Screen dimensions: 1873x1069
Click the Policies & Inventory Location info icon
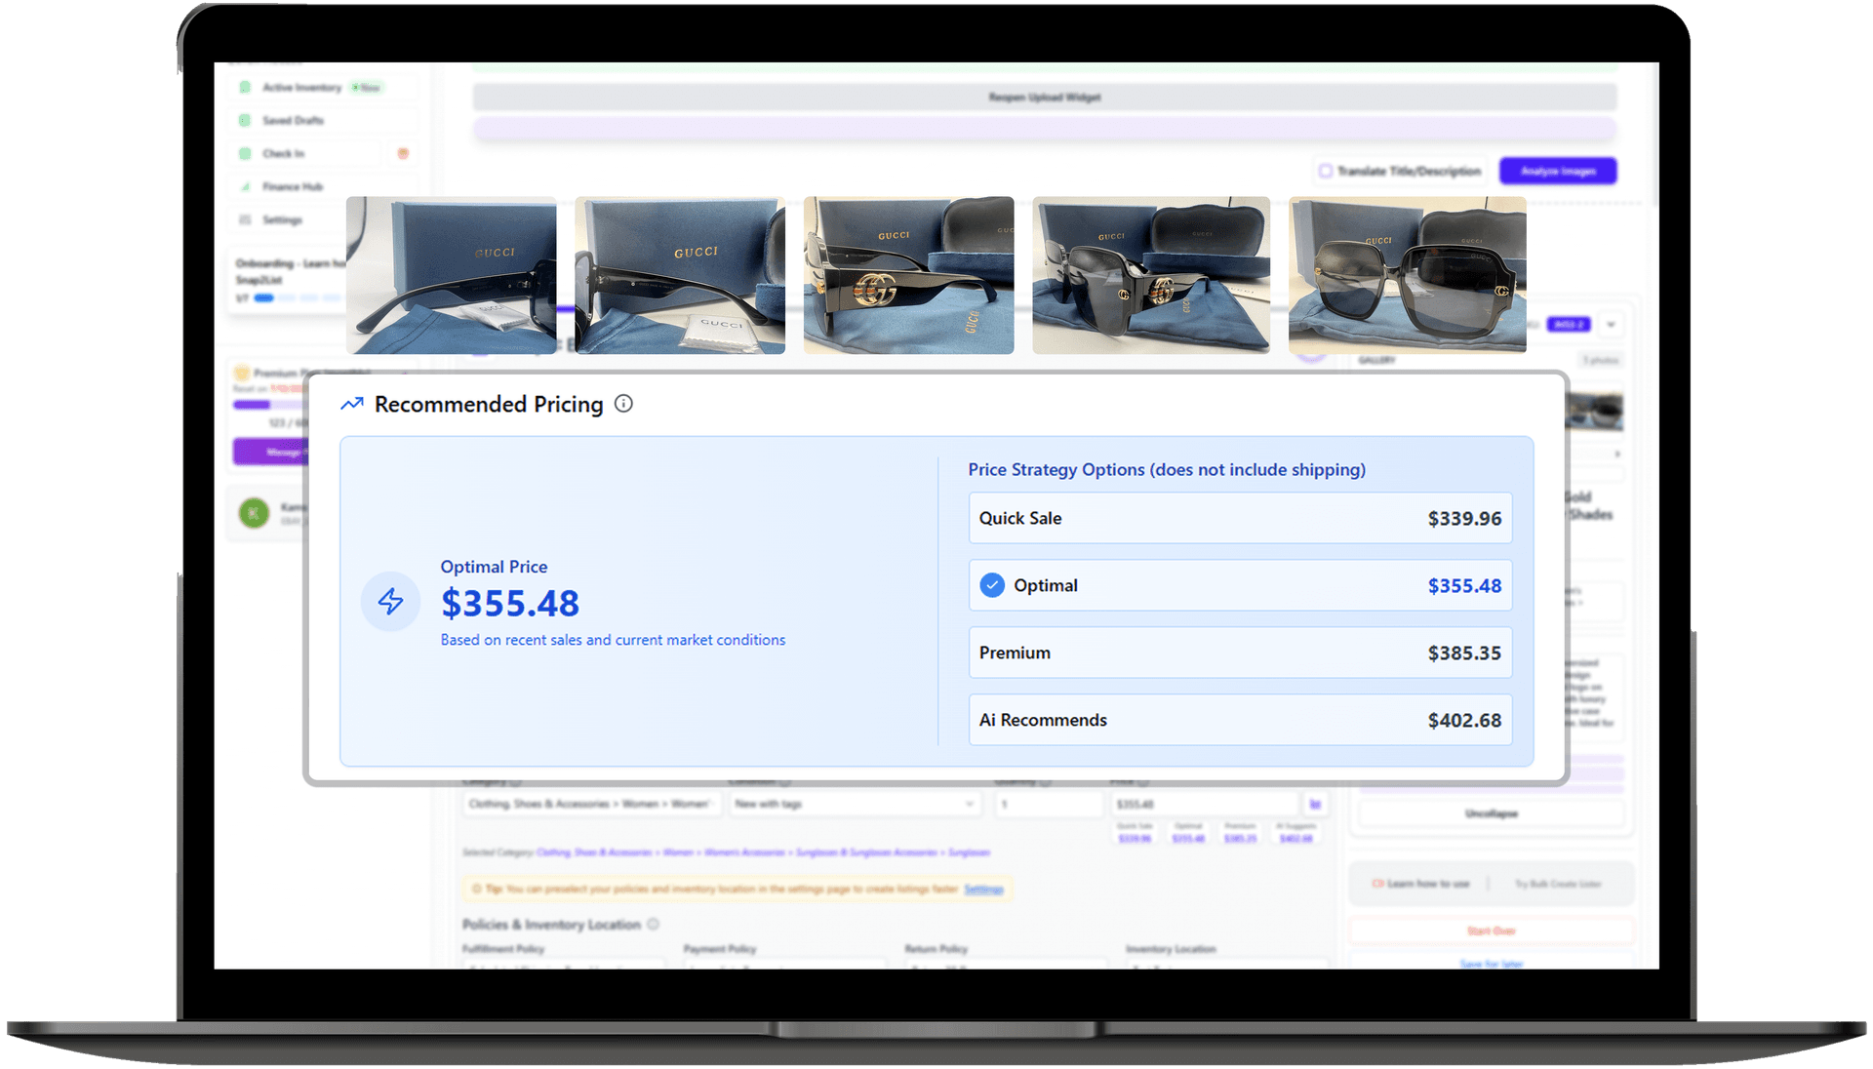654,925
